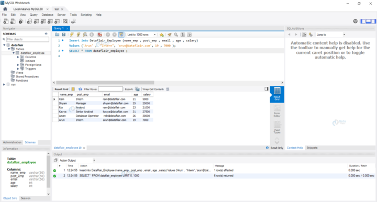Click the Filter Rows input field
Screen dimensions: 377x202
[110, 89]
